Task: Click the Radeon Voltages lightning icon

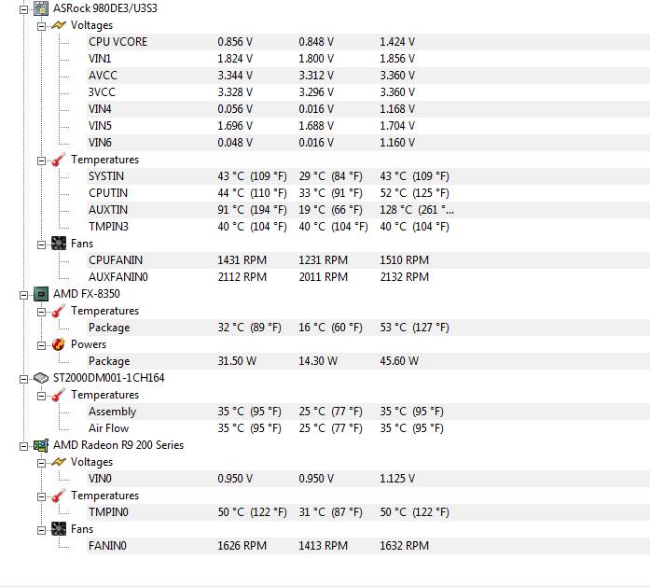Action: pyautogui.click(x=59, y=462)
